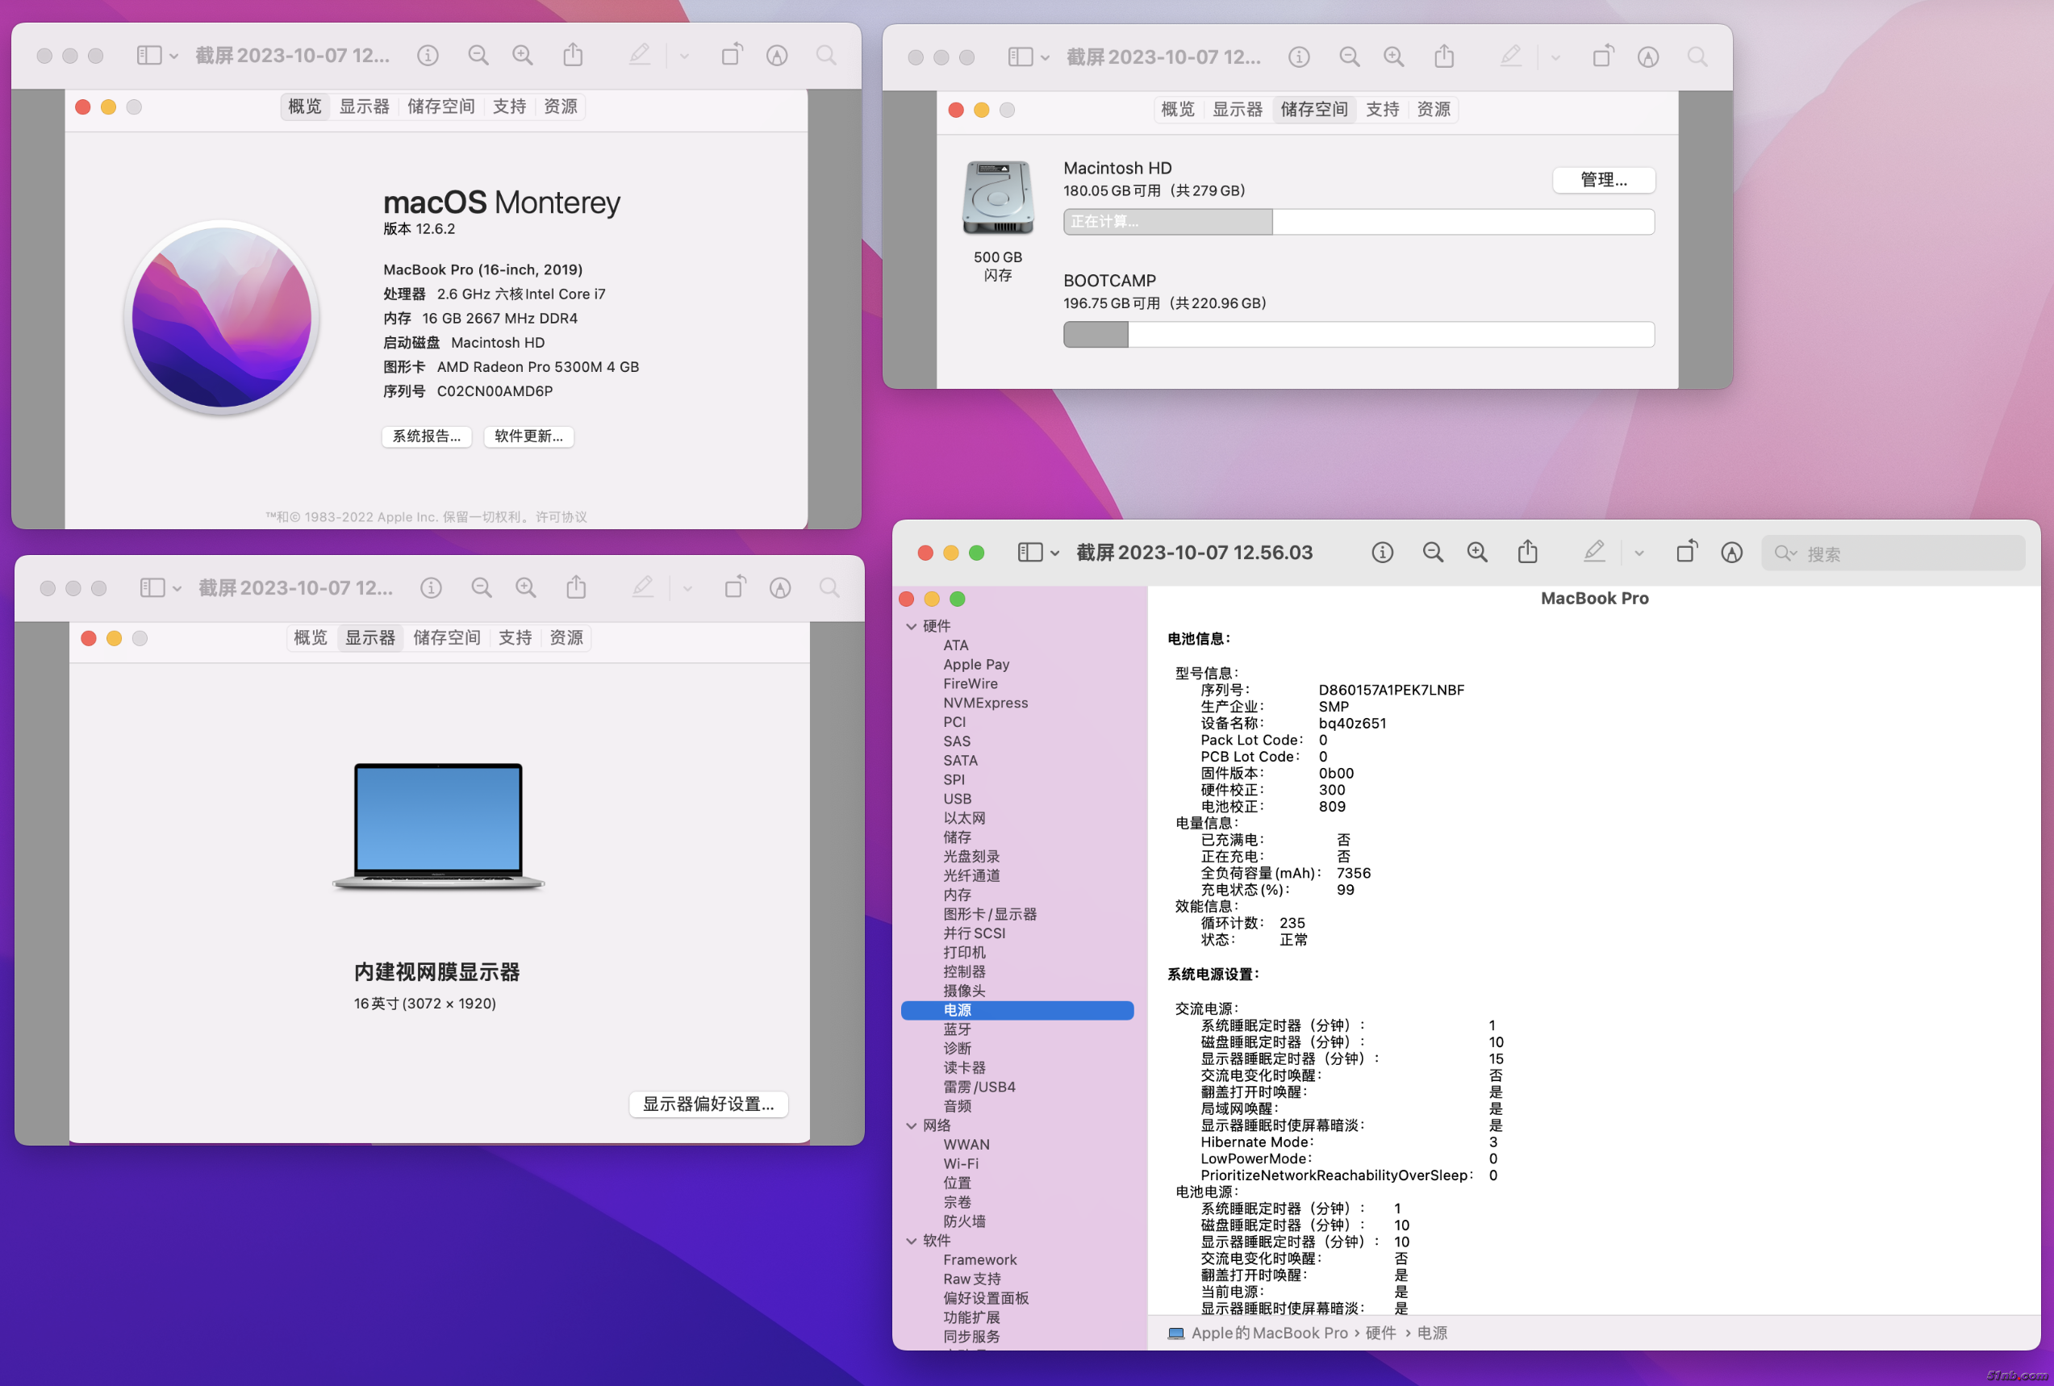Screen dimensions: 2054x1386
Task: Click the info inspector icon in 12.56.03 window
Action: pos(1382,553)
